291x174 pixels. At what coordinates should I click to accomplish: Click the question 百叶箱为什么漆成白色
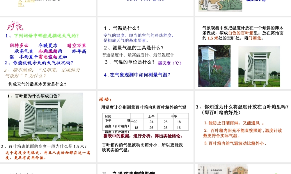(34, 96)
